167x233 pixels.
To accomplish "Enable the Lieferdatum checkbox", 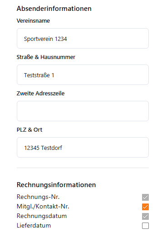I will click(x=145, y=226).
